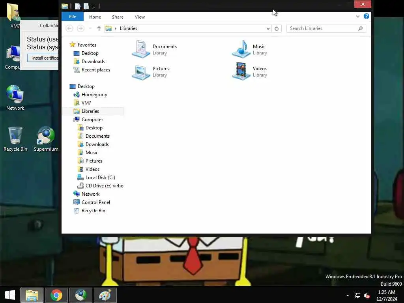Open Explorer Help question mark icon
The width and height of the screenshot is (404, 303).
coord(367,16)
